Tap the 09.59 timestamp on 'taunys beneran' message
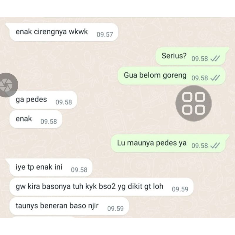This screenshot has height=235, width=235. pos(115,209)
